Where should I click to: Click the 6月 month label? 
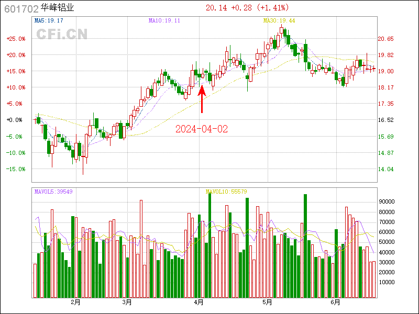336,302
